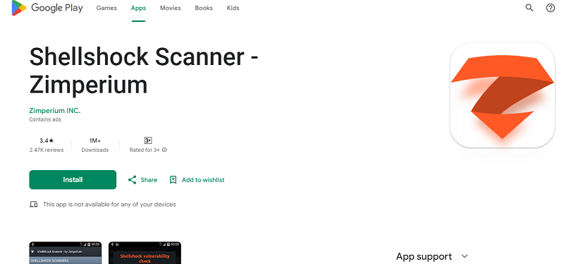
Task: Click the devices icon beside availability notice
Action: click(x=33, y=204)
